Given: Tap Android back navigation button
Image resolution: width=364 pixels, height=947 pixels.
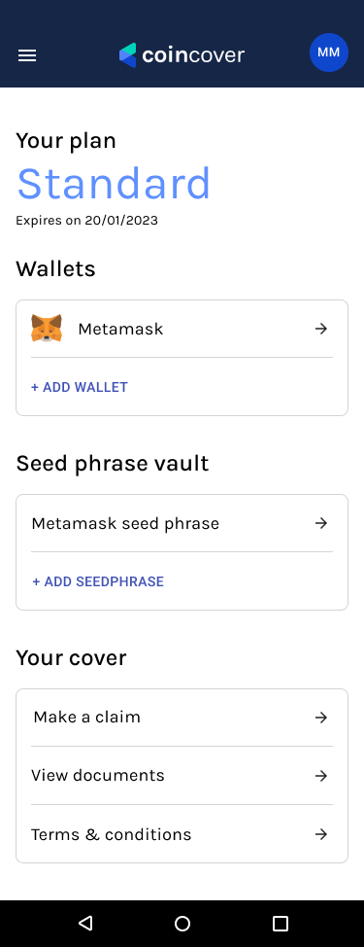Looking at the screenshot, I should (x=85, y=923).
